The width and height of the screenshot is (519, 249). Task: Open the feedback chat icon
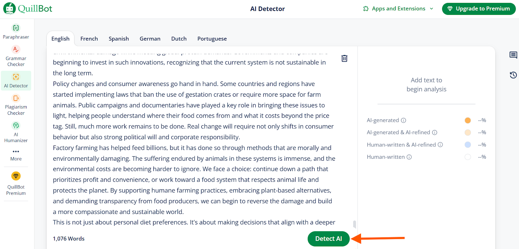(513, 55)
